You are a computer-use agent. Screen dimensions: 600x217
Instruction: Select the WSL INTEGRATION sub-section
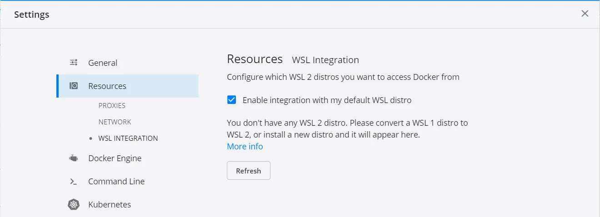[x=128, y=138]
